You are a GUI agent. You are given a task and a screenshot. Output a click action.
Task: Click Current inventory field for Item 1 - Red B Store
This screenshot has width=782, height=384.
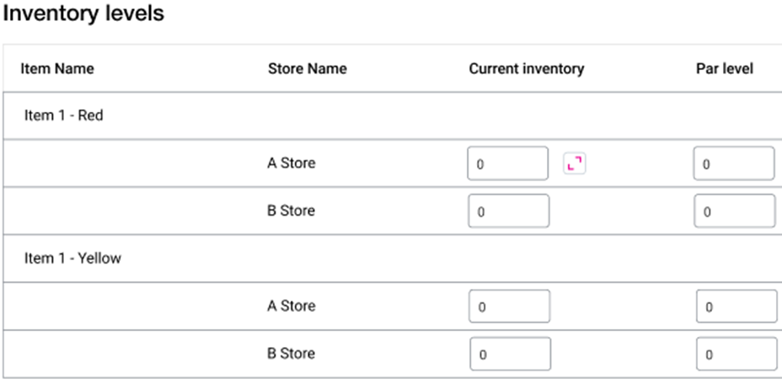click(x=507, y=211)
